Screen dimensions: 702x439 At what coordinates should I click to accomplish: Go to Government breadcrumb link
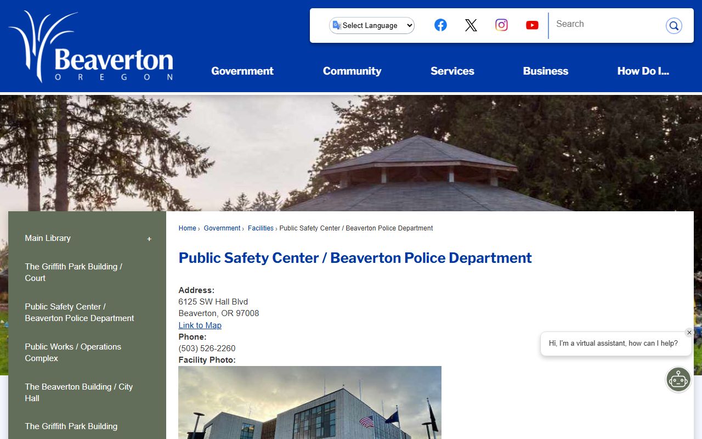[222, 228]
